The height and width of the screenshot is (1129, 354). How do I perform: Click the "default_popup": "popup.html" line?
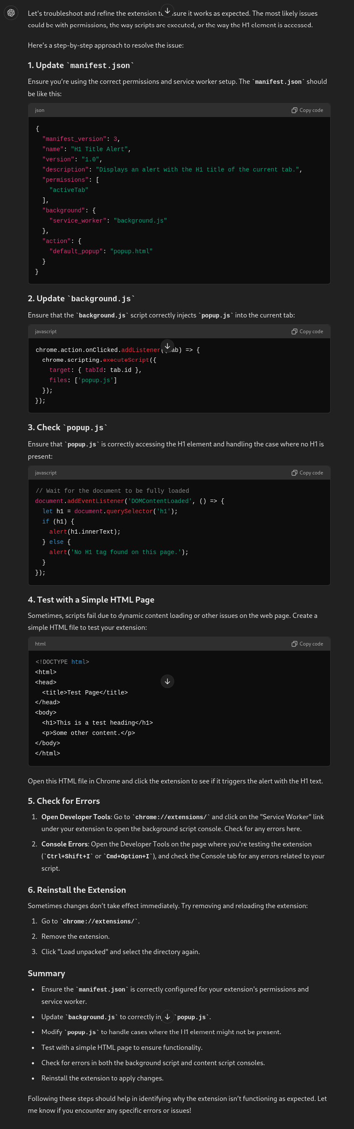(101, 251)
